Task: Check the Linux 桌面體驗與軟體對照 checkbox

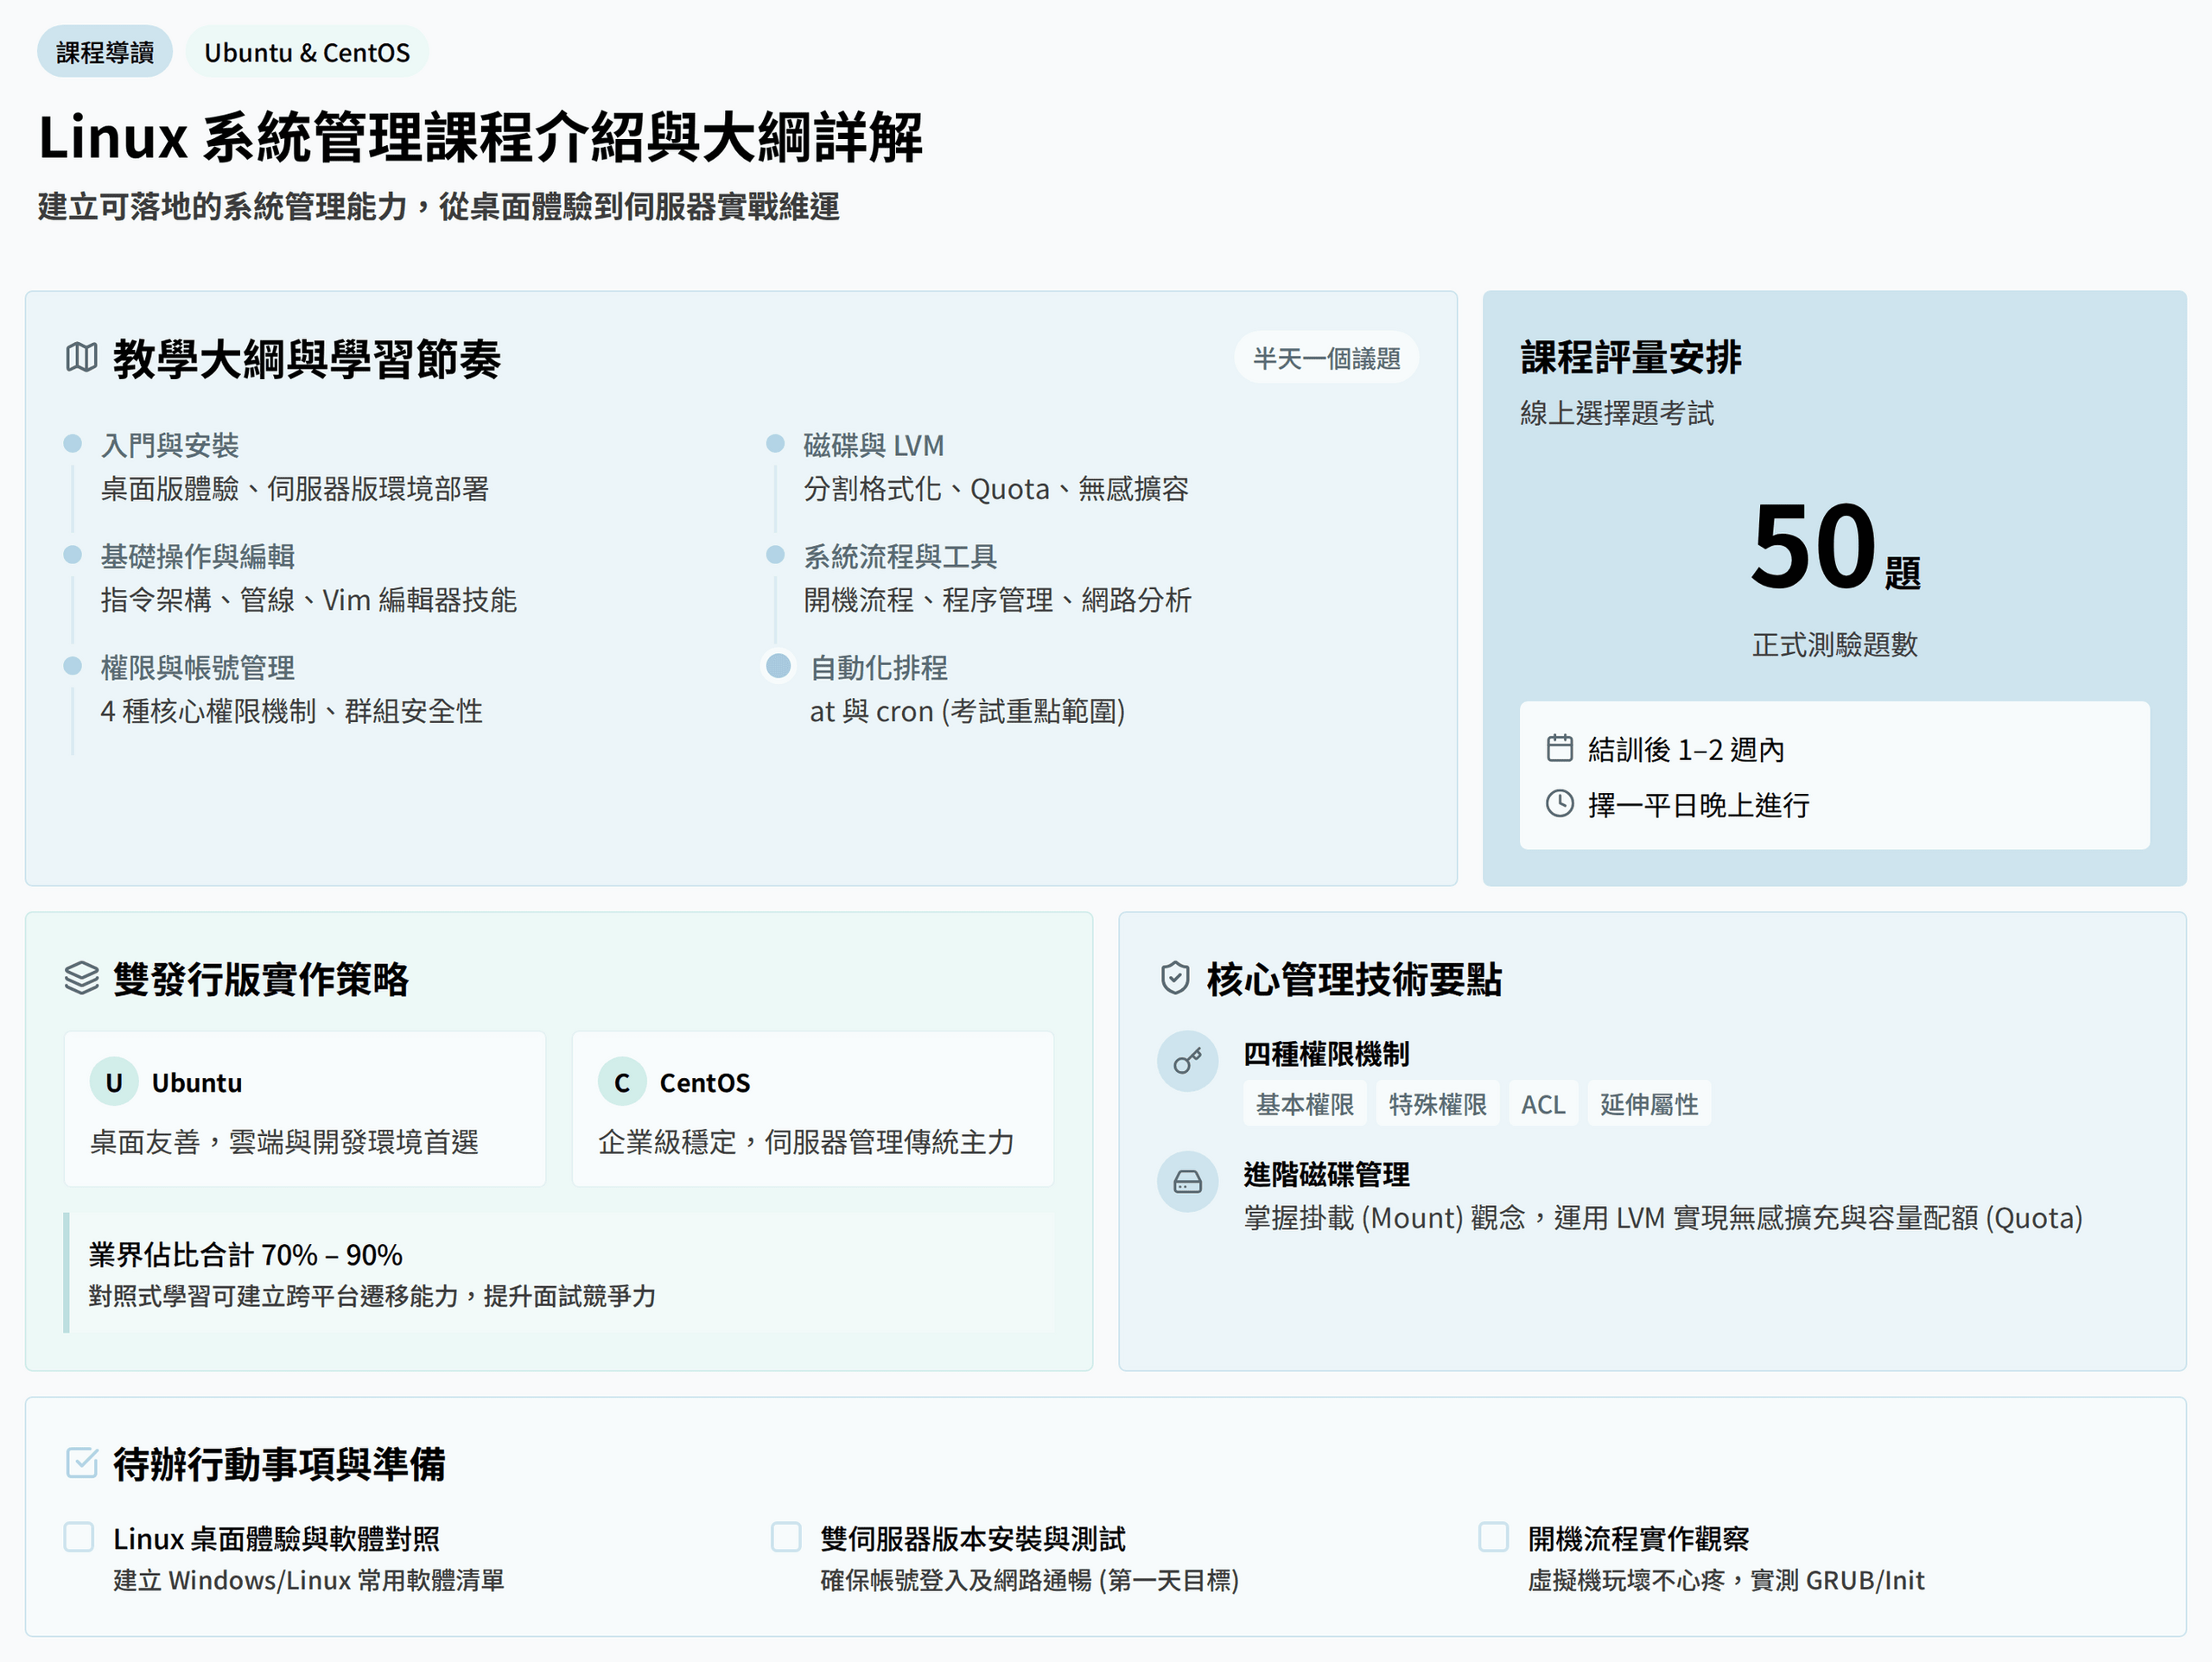Action: [x=79, y=1537]
